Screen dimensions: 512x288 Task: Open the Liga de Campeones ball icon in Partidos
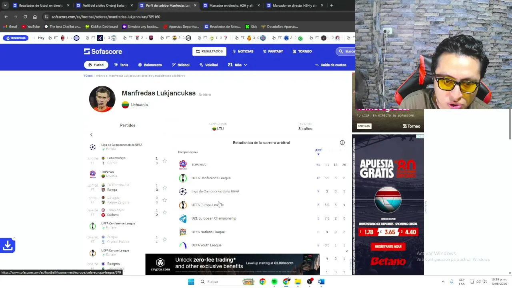point(92,147)
